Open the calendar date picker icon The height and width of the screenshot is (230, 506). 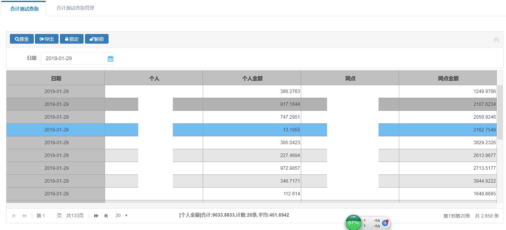click(x=111, y=59)
